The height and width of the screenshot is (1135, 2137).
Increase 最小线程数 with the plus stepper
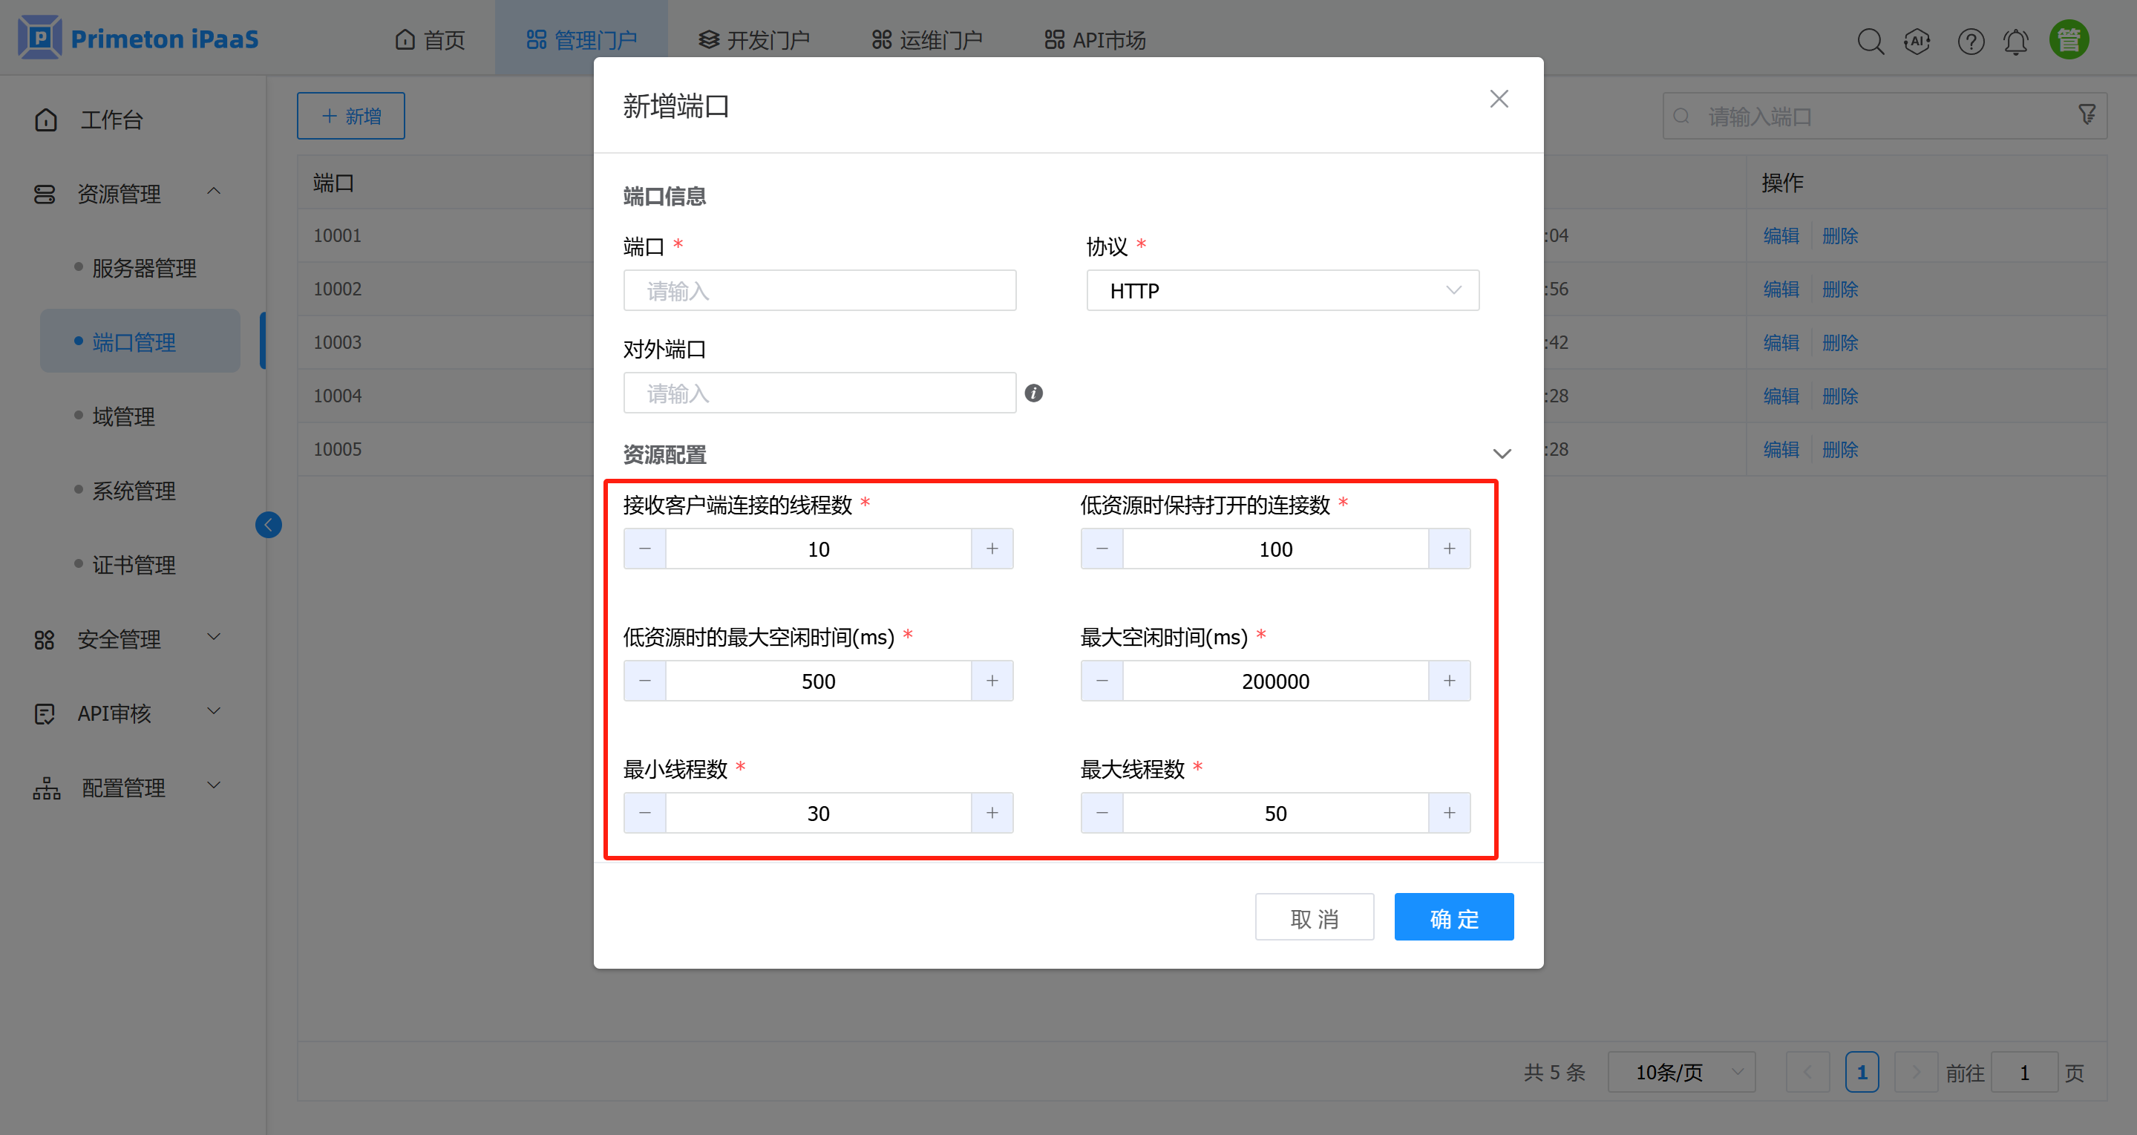pyautogui.click(x=992, y=812)
